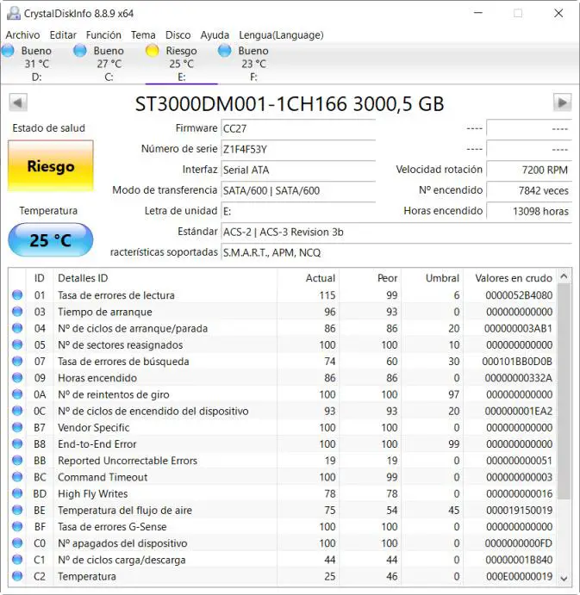Click the Firmware field showing CC27
Screen dimensions: 580x595
pos(298,128)
